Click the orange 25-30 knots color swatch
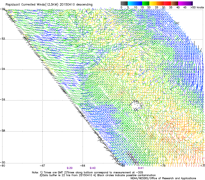This screenshot has height=180, width=205. (x=160, y=3)
